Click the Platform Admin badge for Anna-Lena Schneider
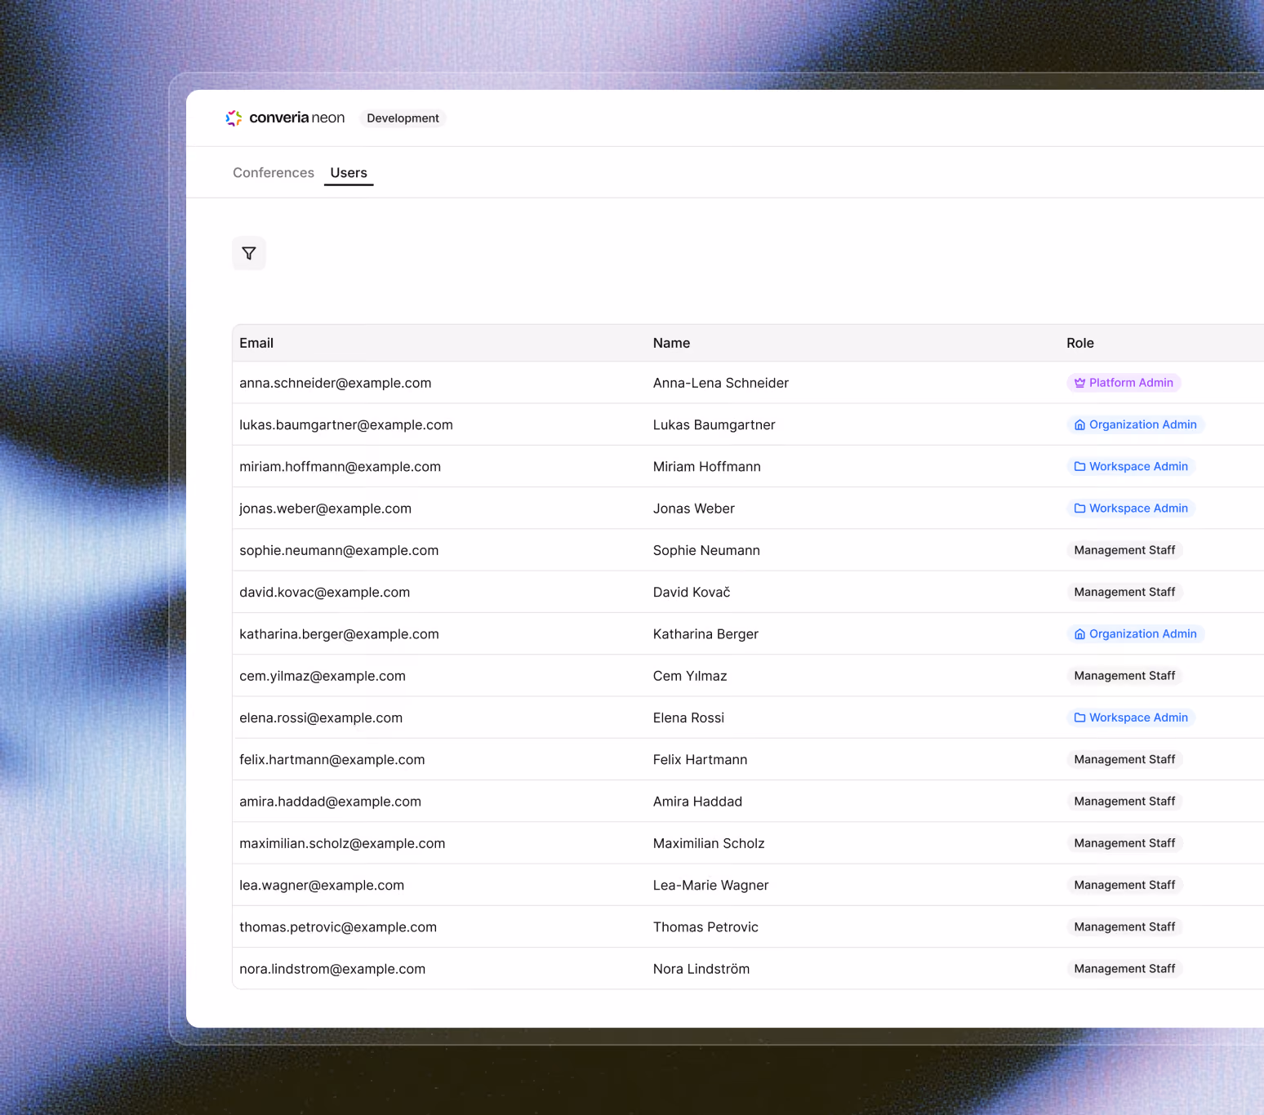1264x1115 pixels. [x=1124, y=383]
